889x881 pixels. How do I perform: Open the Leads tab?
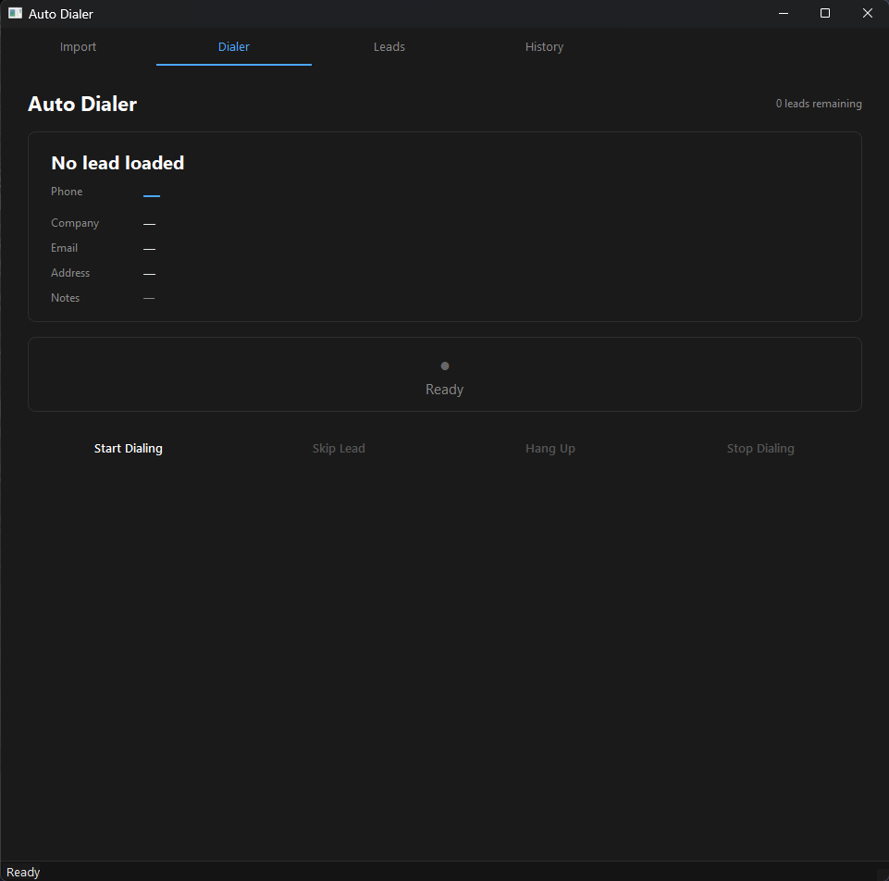pos(389,47)
